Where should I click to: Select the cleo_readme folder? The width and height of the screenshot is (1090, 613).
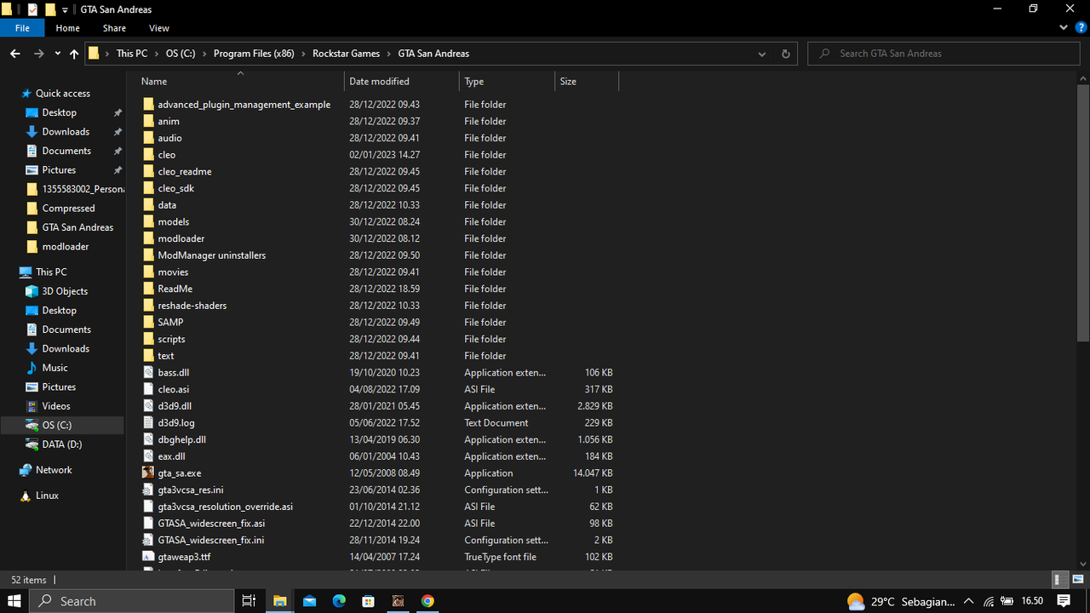click(184, 172)
